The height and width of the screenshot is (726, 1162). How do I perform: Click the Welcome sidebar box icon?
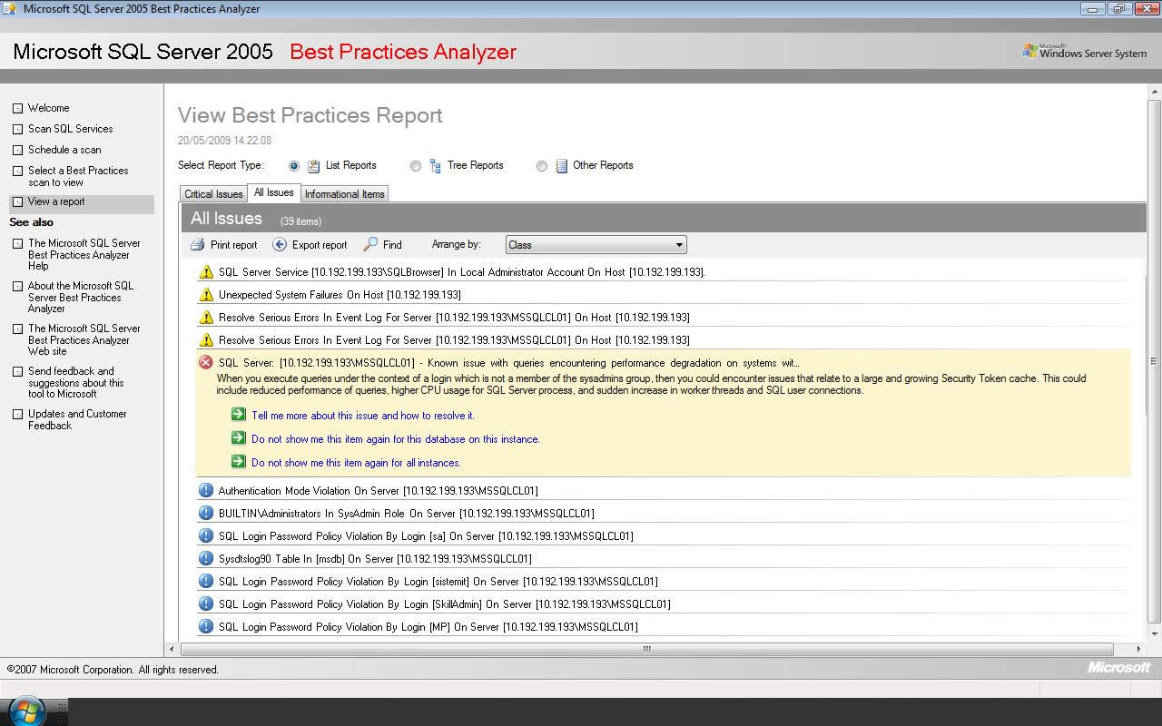click(17, 108)
